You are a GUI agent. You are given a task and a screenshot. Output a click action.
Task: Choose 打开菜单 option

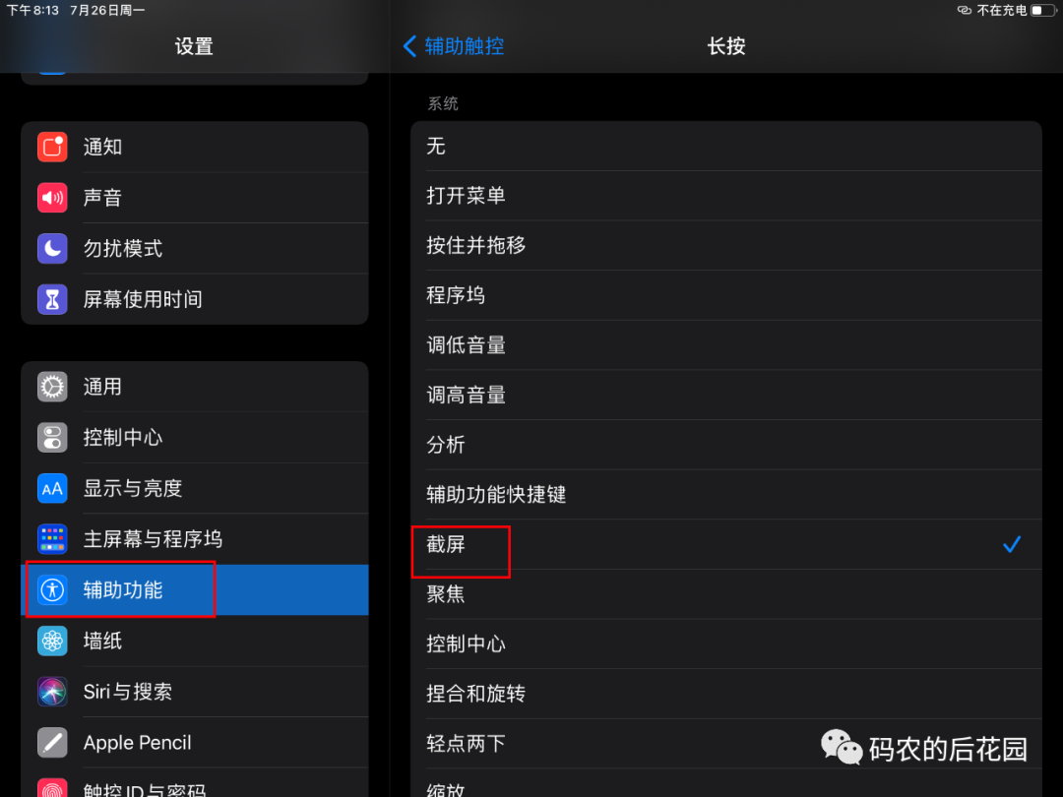[x=726, y=196]
